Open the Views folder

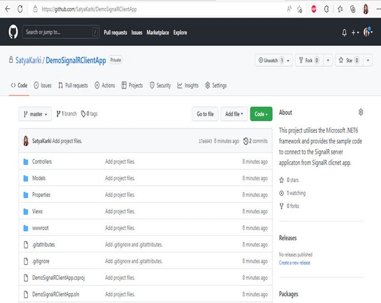[x=38, y=212]
